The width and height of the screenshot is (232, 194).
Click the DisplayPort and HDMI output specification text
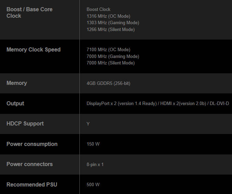coord(158,103)
